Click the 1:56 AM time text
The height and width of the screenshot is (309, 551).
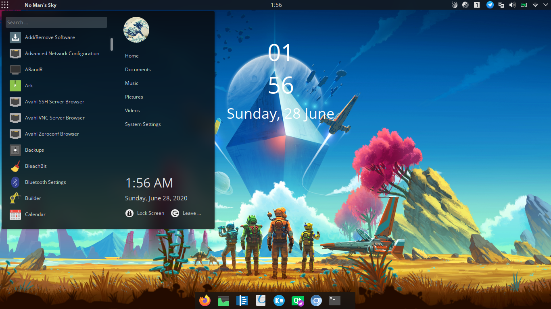coord(149,183)
